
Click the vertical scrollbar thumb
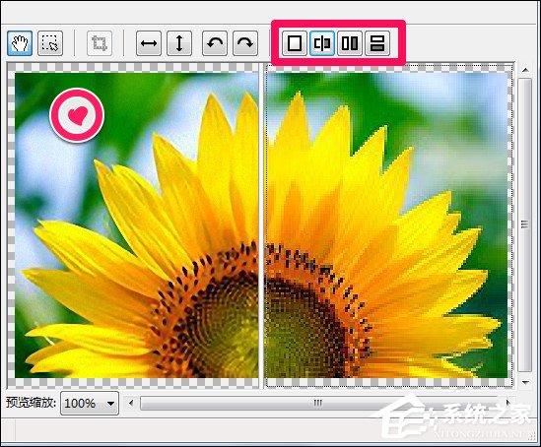[525, 225]
